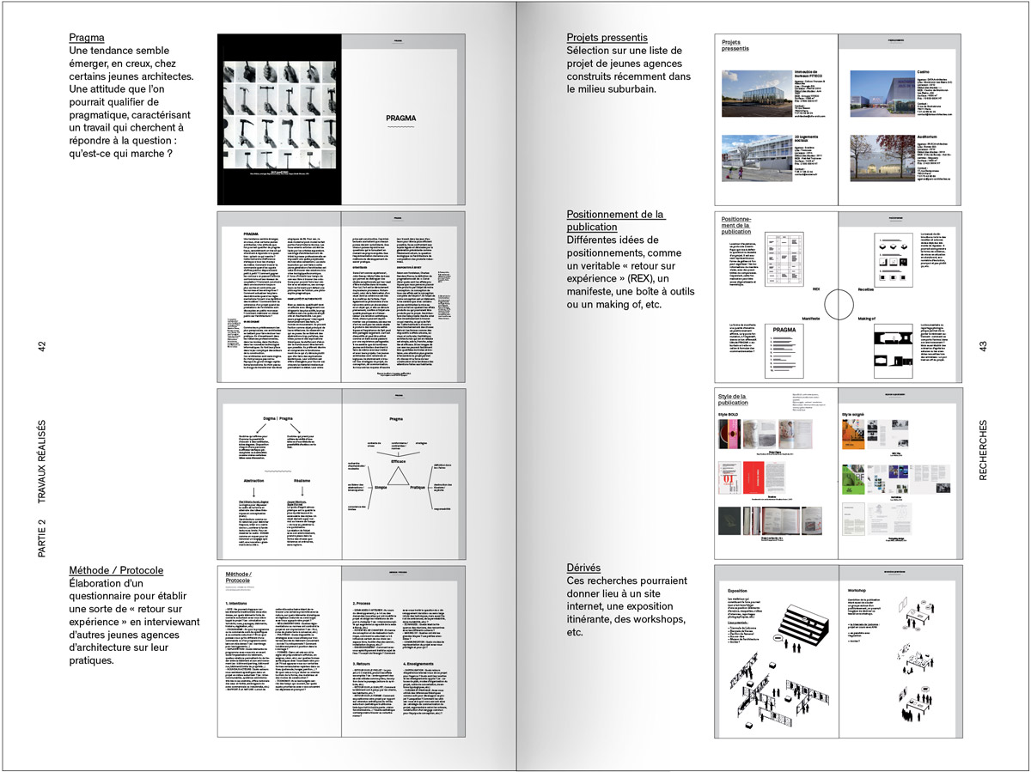Select the "Méthode / Protocole" margin heading
This screenshot has width=1031, height=772.
pos(116,570)
